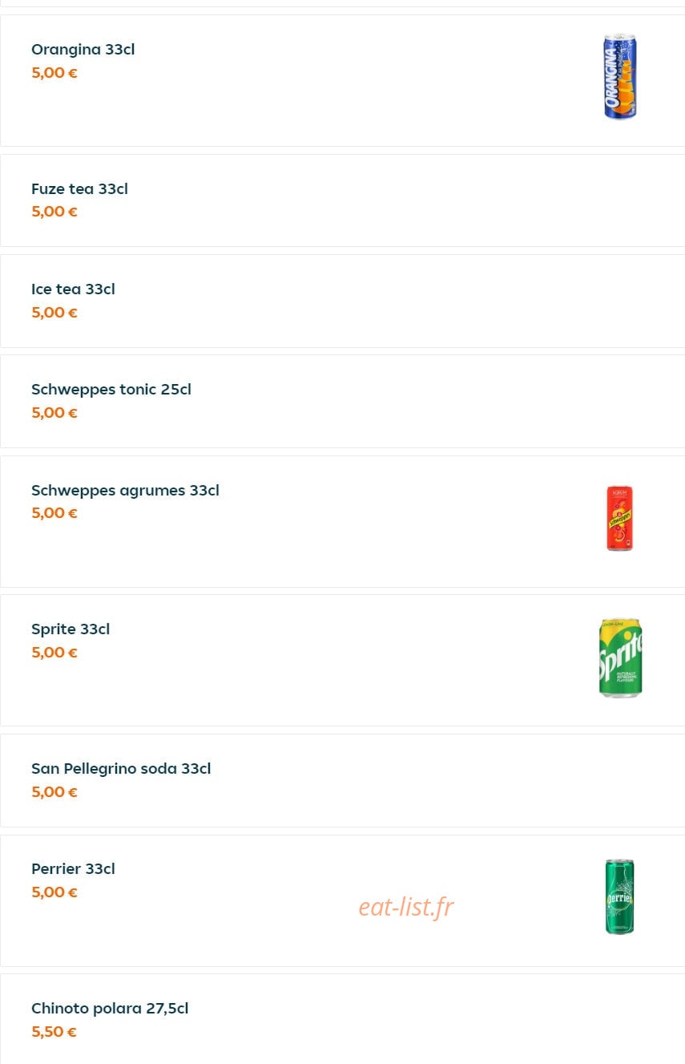Click the Orangina can image
This screenshot has width=685, height=1064.
(619, 77)
